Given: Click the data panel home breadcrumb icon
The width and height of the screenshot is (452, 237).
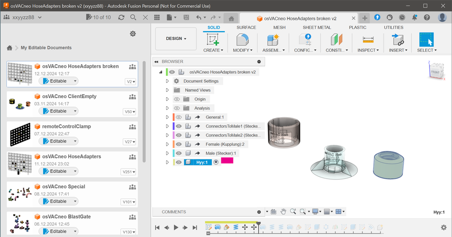Looking at the screenshot, I should [10, 48].
